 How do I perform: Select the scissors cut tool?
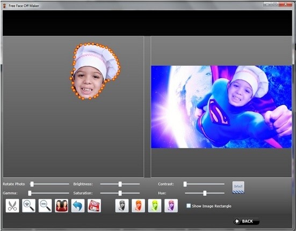click(12, 206)
